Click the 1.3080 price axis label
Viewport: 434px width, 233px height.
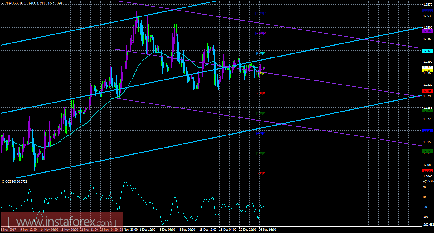[427, 165]
